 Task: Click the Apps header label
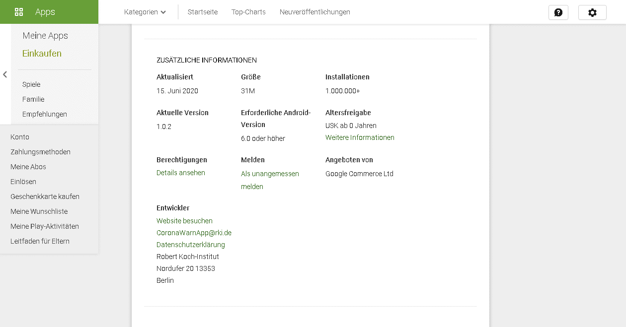45,12
